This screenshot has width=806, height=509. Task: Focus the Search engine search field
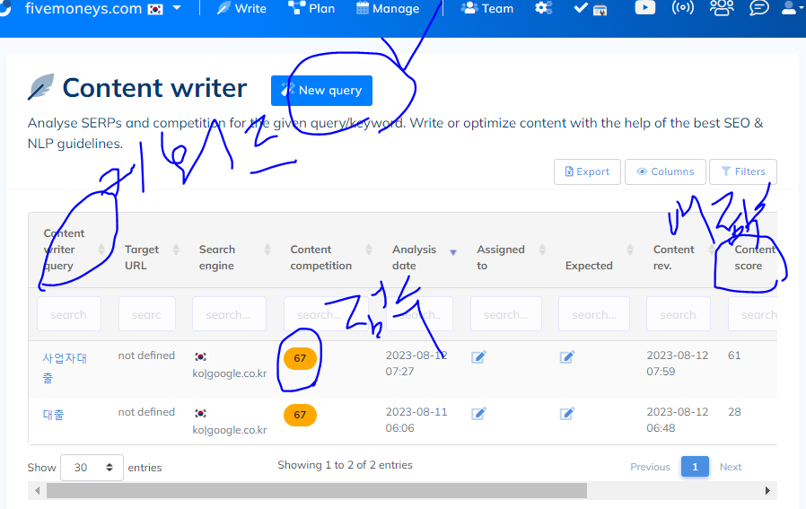229,314
